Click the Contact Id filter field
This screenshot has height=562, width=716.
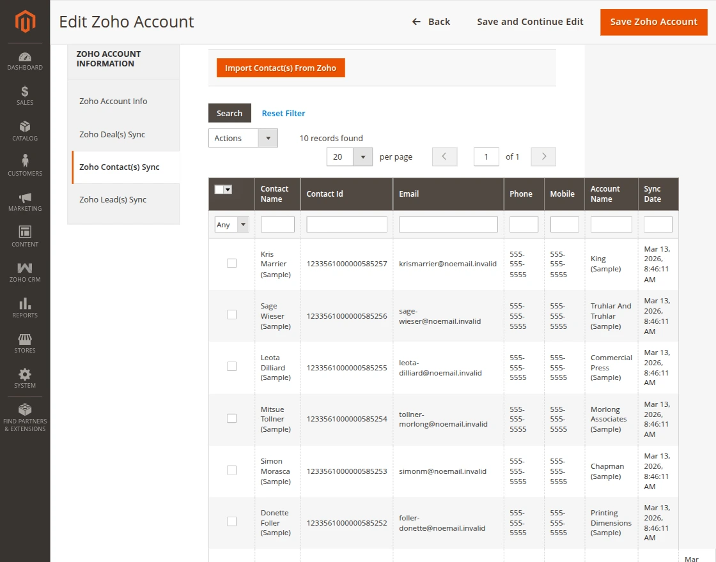(346, 224)
